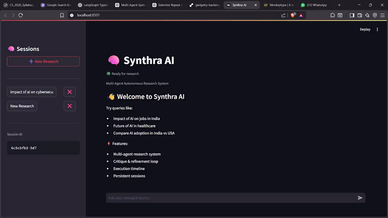Start a session with New Research button

[43, 61]
